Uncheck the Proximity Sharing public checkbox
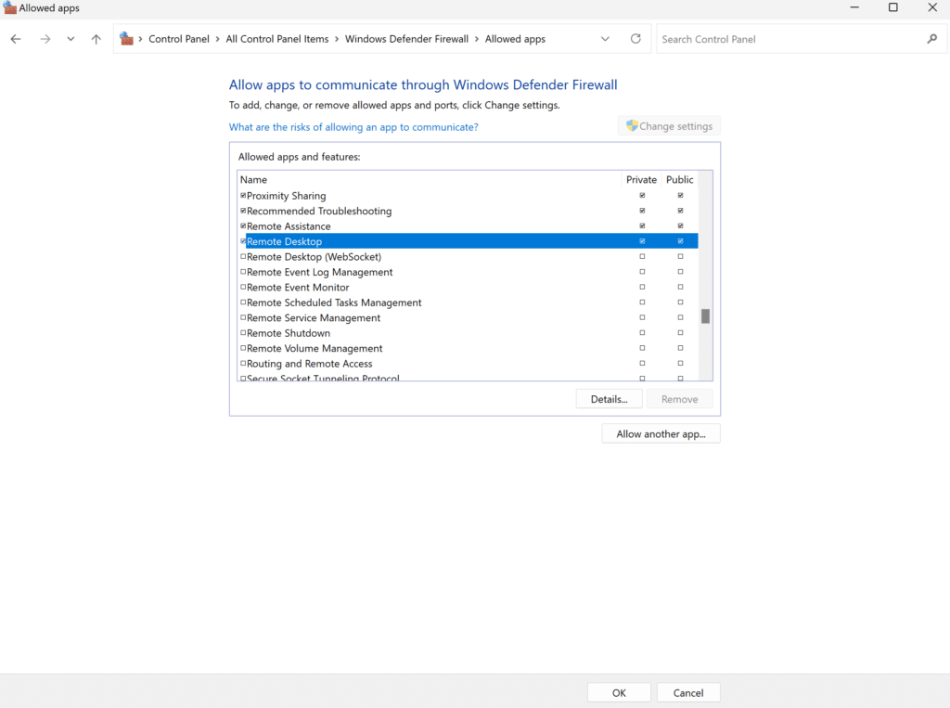The image size is (950, 708). pos(680,195)
